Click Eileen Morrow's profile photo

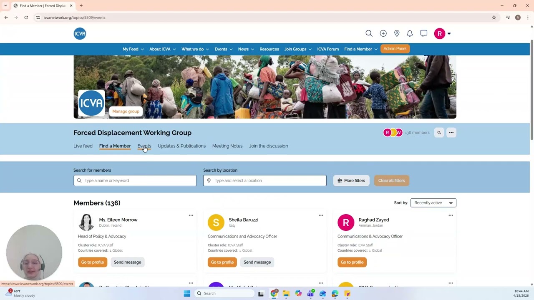click(x=86, y=222)
